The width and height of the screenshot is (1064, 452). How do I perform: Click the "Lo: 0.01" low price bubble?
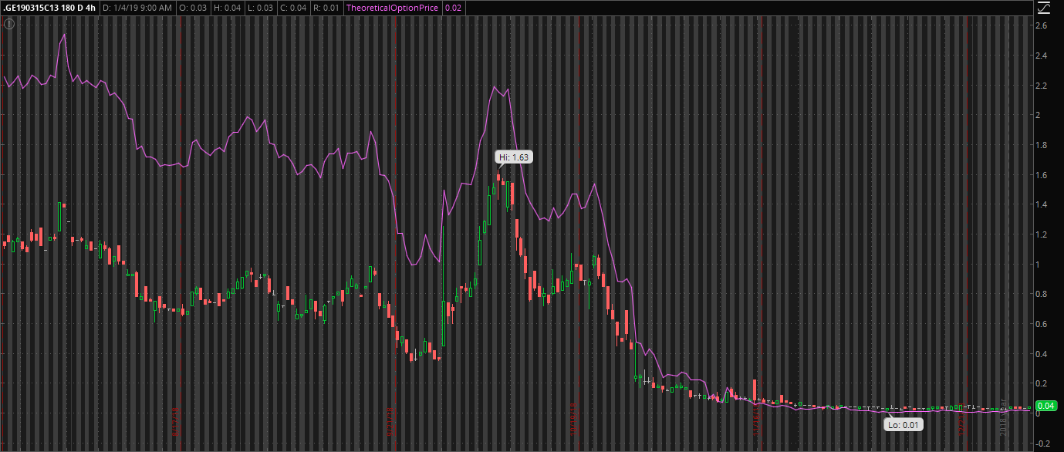[x=903, y=423]
